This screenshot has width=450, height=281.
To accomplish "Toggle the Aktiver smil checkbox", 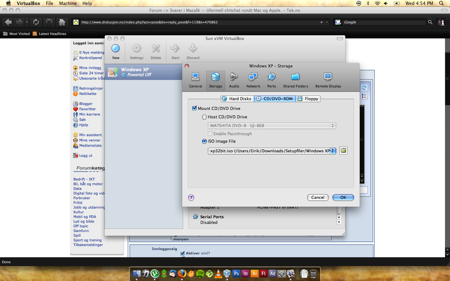I will click(182, 254).
